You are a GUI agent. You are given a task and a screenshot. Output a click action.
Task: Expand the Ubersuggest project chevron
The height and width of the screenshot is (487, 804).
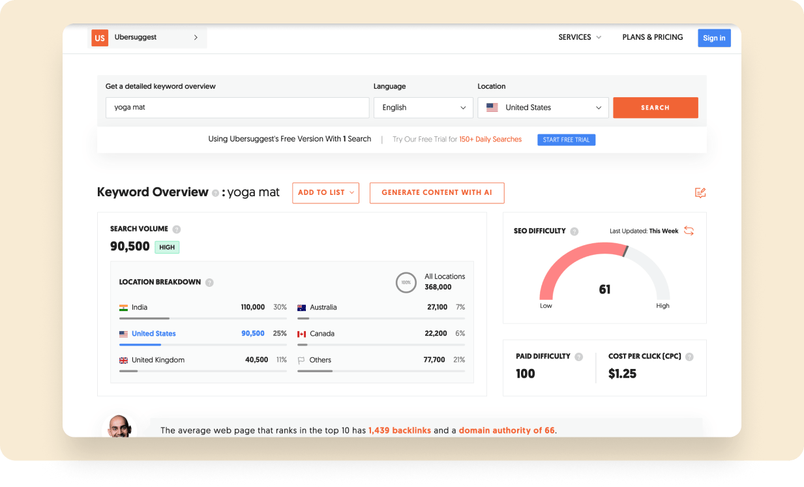196,38
